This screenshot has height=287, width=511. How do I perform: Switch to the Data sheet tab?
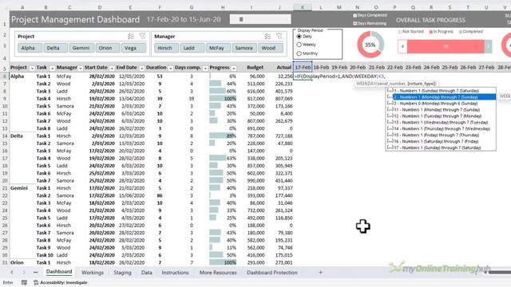(x=147, y=273)
